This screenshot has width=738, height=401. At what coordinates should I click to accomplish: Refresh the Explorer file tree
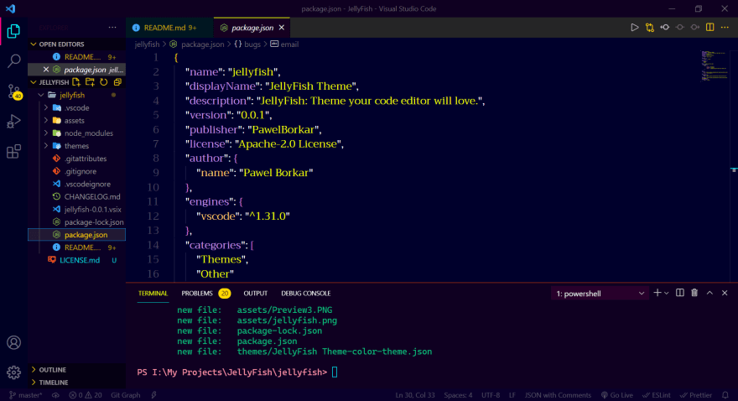(x=103, y=82)
